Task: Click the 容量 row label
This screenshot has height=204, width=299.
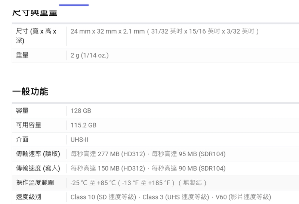Action: click(x=22, y=111)
